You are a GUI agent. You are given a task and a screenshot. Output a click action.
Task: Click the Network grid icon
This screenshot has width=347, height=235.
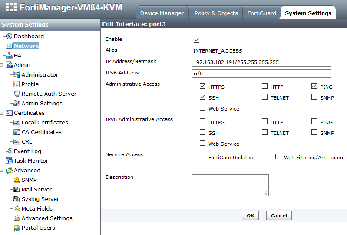(x=9, y=46)
